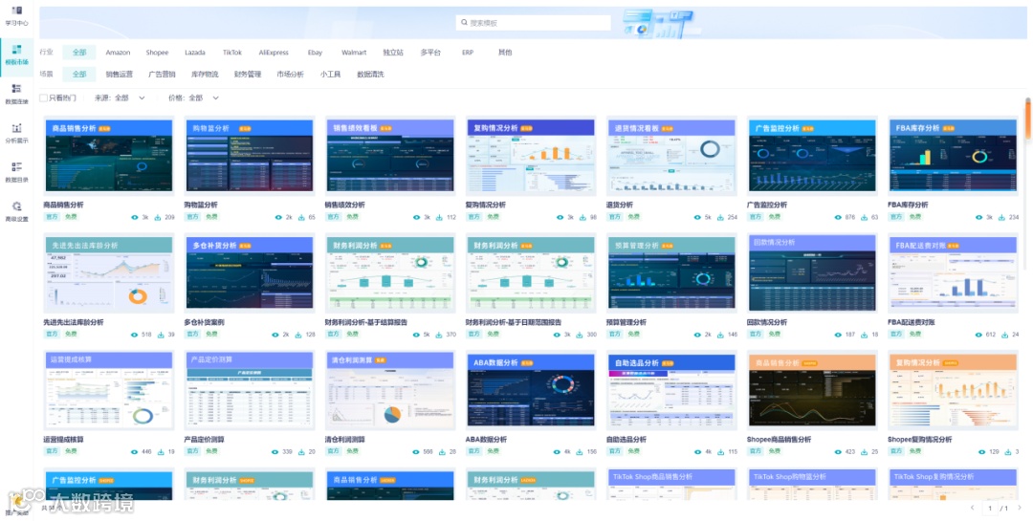This screenshot has width=1033, height=521.
Task: Click the download icon under 预算管理分析
Action: pyautogui.click(x=721, y=335)
